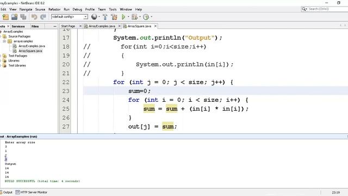Open the Team menu
The width and height of the screenshot is (348, 196).
[x=102, y=9]
